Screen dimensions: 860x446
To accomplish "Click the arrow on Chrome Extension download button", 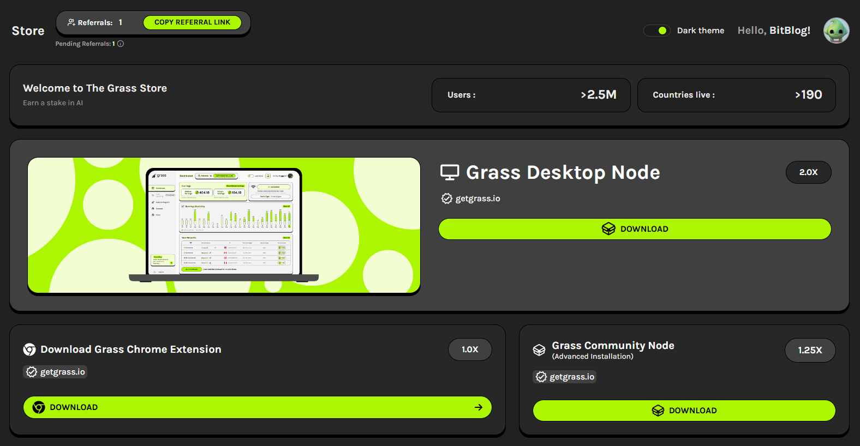I will tap(479, 407).
